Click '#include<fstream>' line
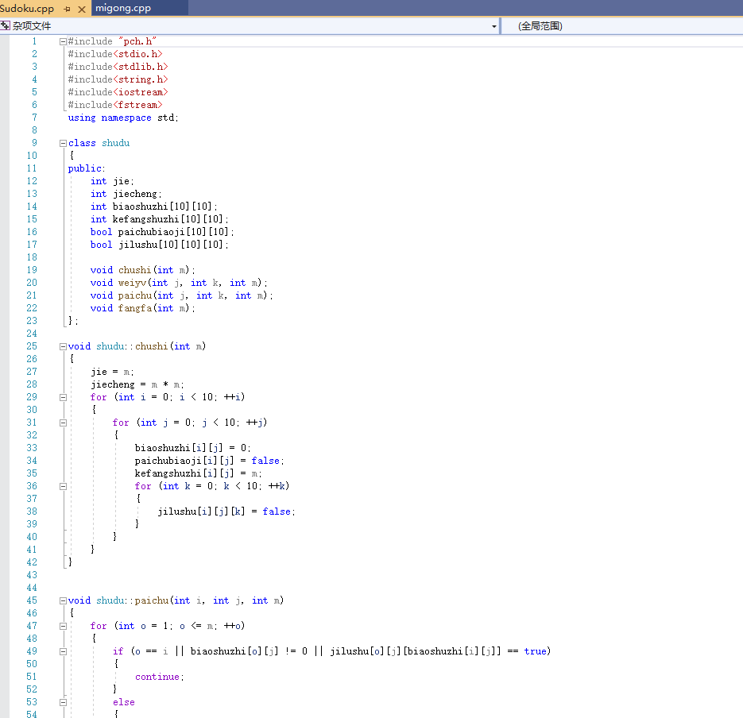 115,105
